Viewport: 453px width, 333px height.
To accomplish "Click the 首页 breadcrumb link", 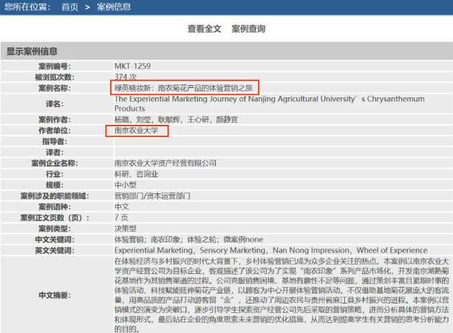I will click(69, 7).
